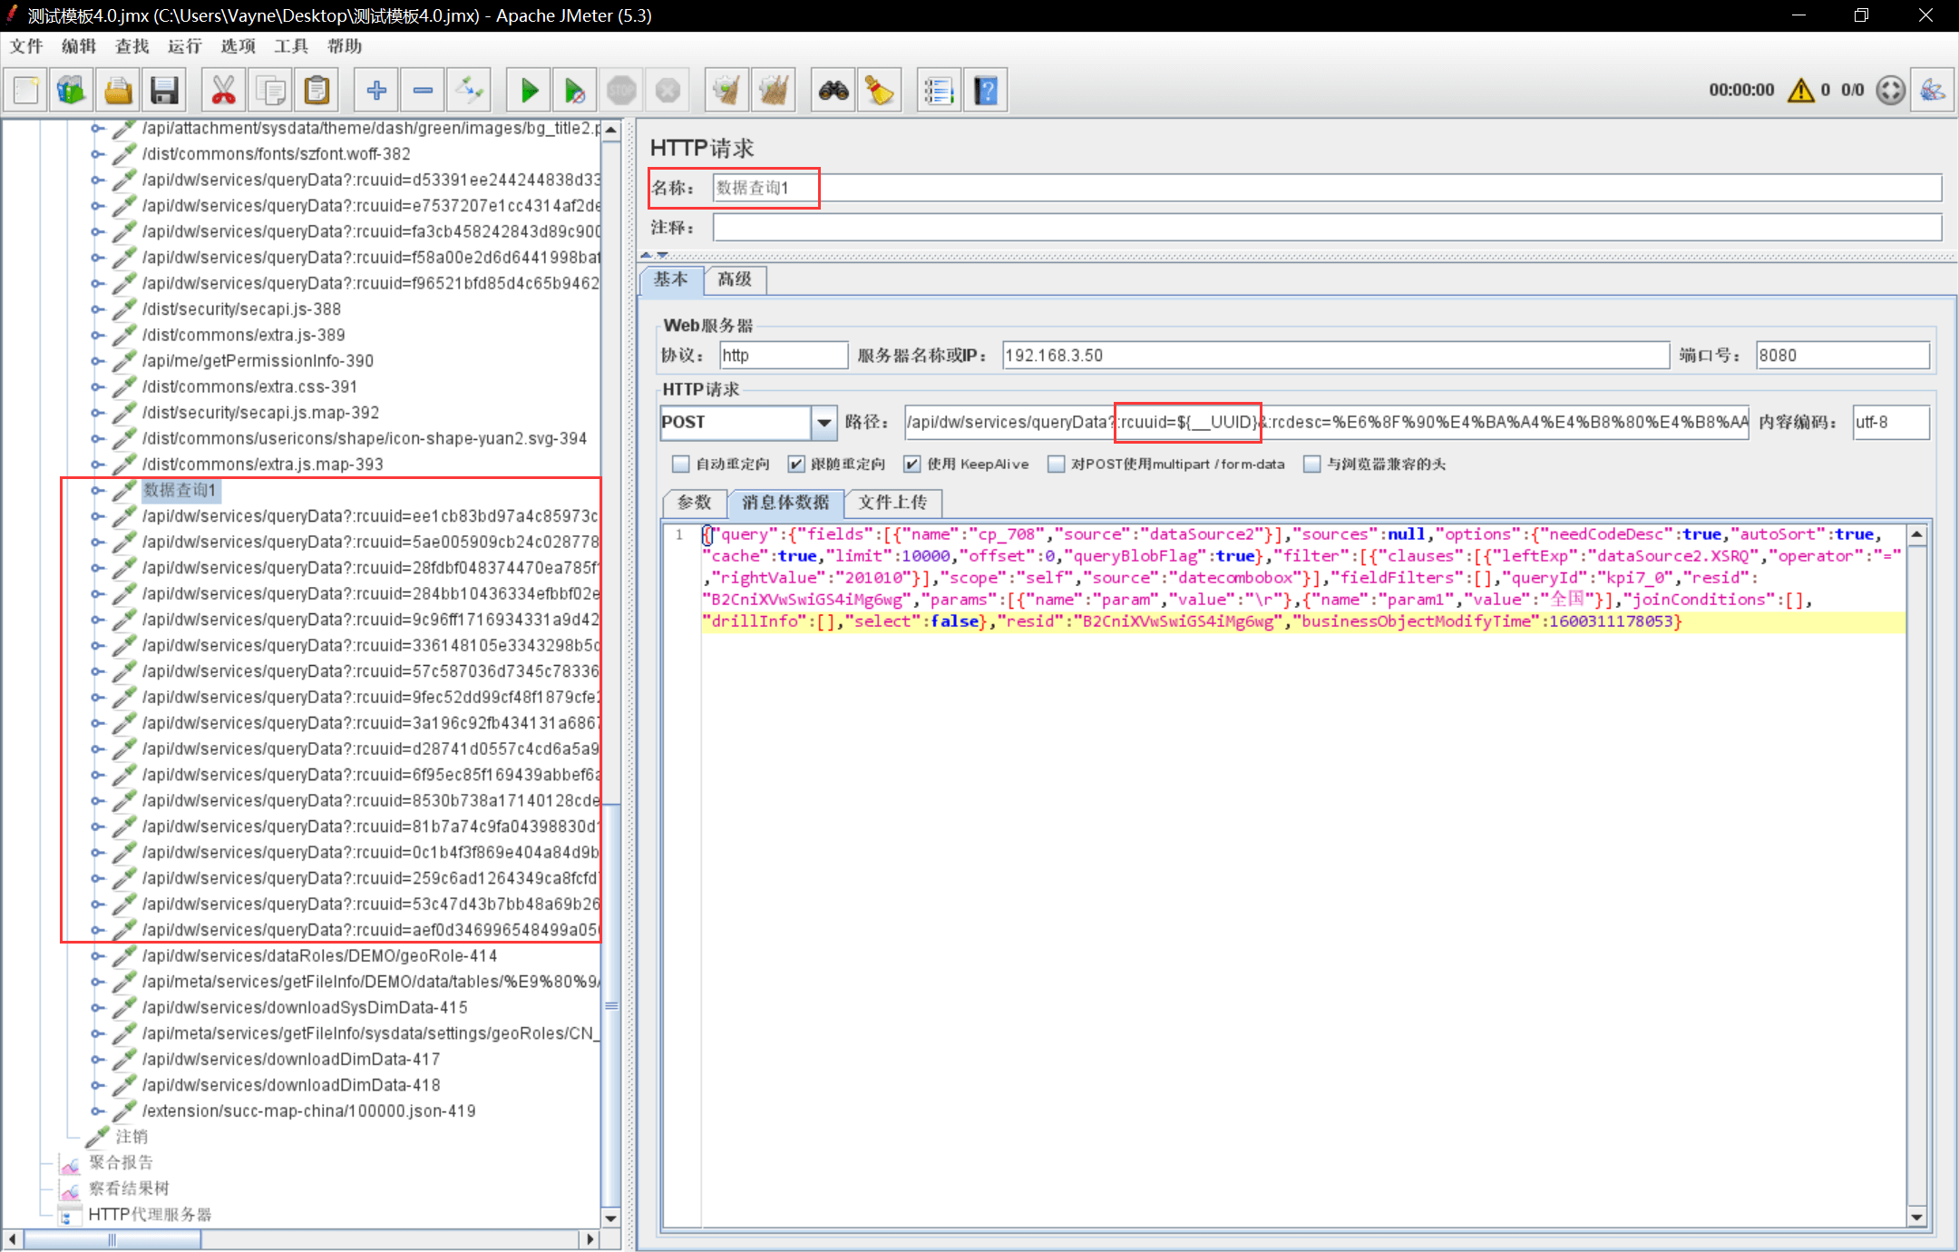Select the 聚合报告 tree item
1959x1252 pixels.
pos(121,1162)
